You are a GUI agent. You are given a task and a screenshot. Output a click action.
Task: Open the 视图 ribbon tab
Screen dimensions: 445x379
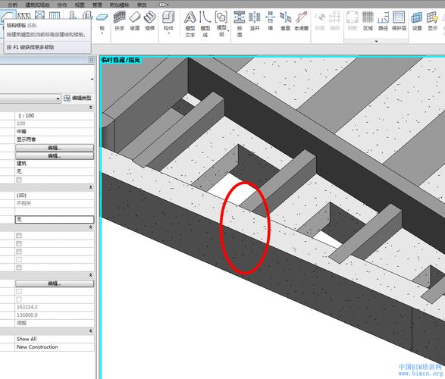pos(80,5)
